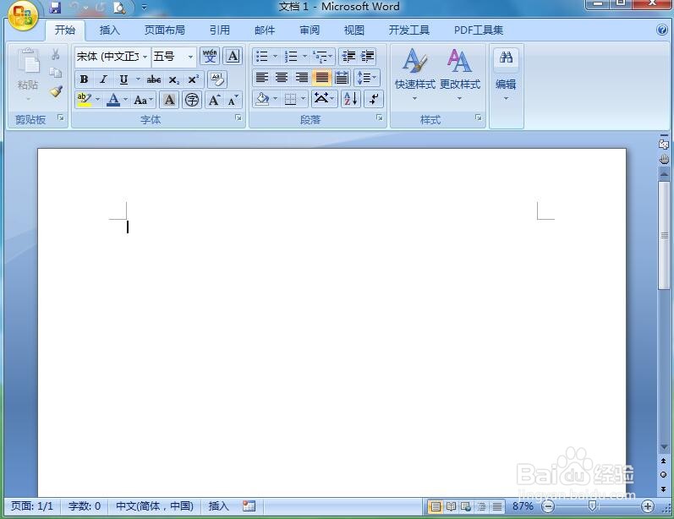Open the 视图 tab

354,30
